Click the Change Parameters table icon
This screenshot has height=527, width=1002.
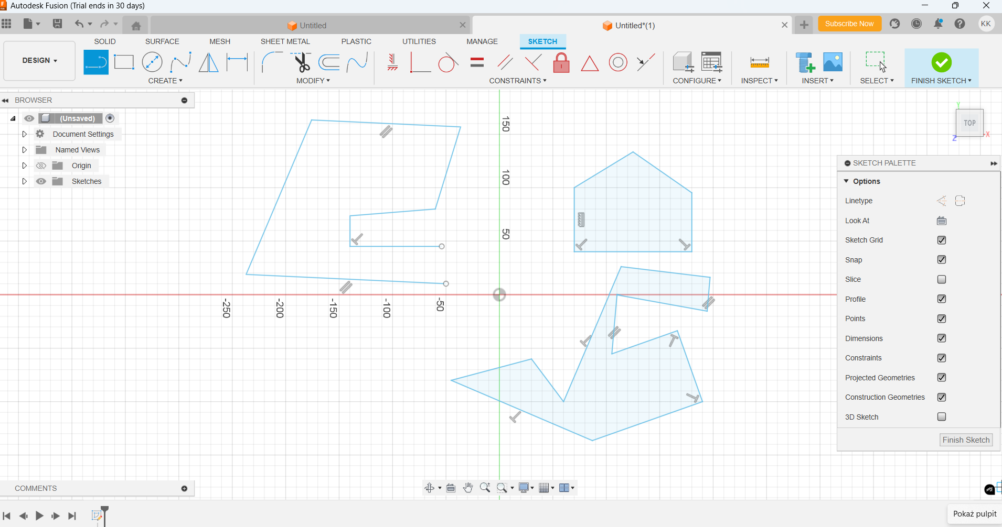coord(712,62)
